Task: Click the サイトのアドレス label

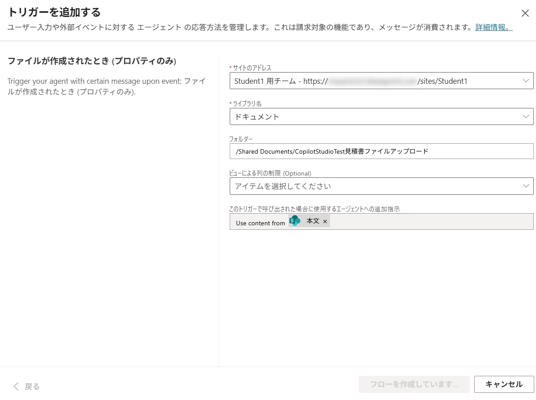Action: tap(252, 68)
